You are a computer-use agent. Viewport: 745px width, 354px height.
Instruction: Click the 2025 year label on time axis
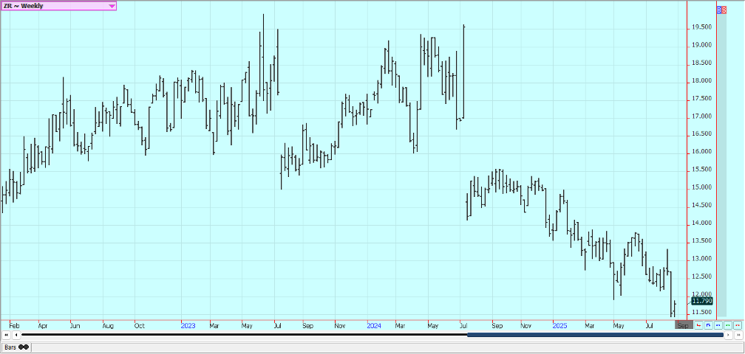click(x=560, y=326)
